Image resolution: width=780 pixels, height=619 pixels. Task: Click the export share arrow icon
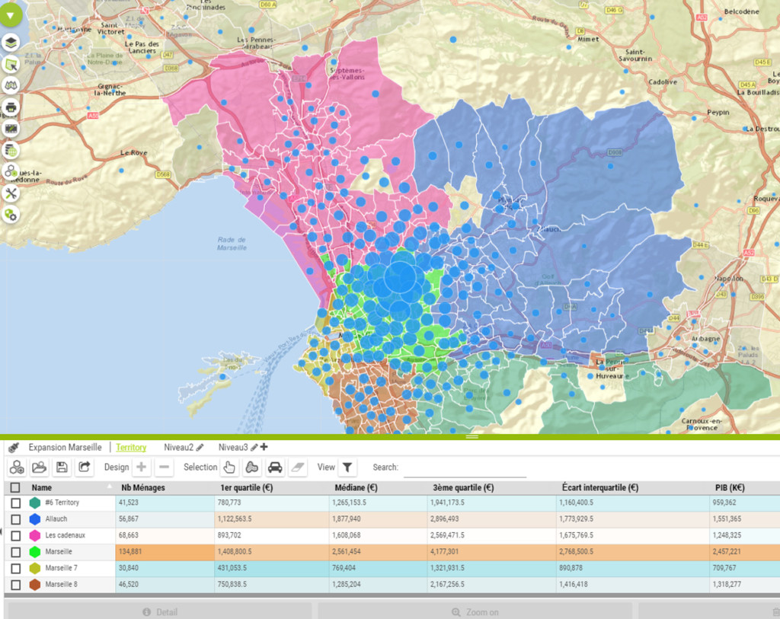tap(84, 467)
